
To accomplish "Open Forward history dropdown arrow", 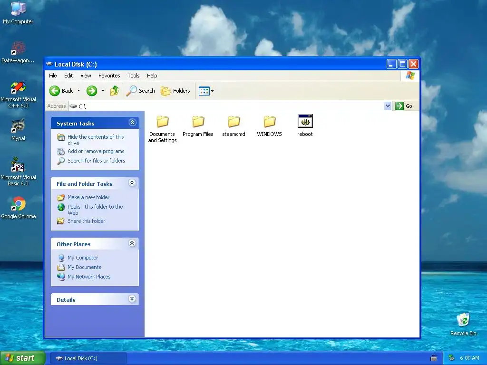I will (x=103, y=91).
